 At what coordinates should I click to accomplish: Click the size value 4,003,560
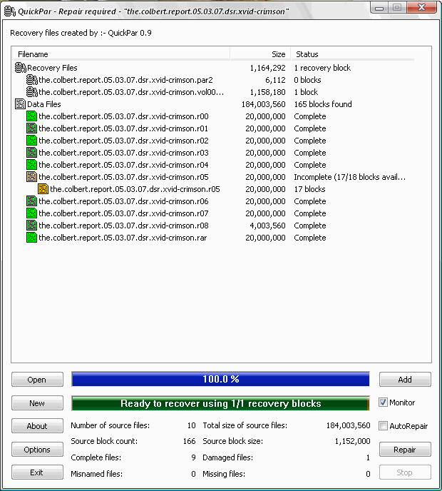coord(267,226)
